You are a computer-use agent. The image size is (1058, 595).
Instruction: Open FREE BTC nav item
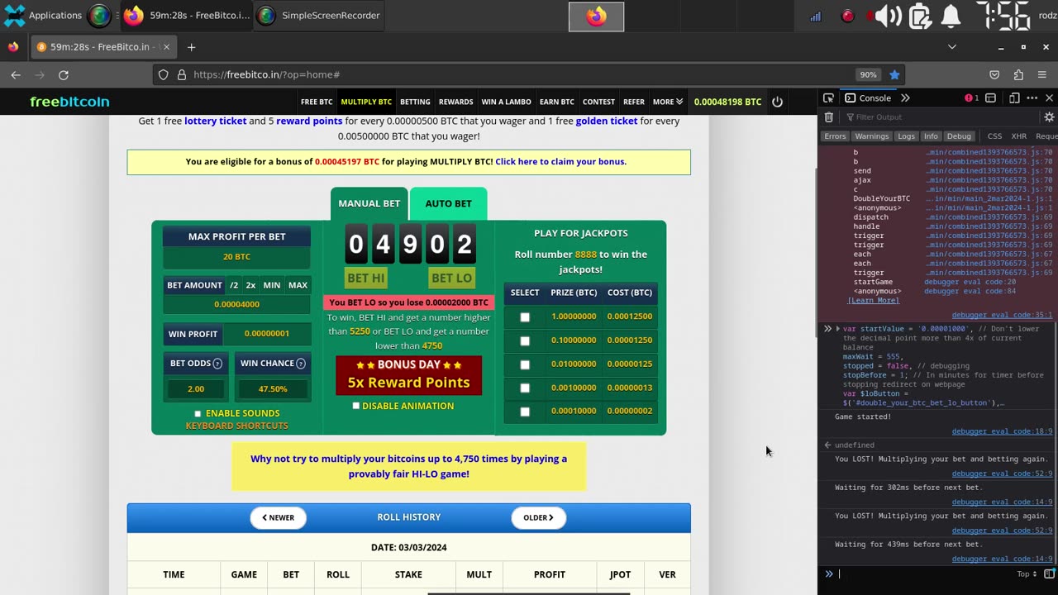(x=317, y=102)
